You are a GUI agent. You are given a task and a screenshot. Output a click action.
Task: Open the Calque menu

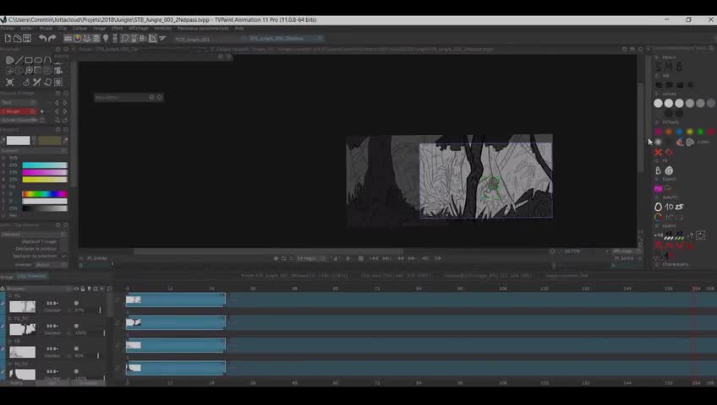(79, 29)
